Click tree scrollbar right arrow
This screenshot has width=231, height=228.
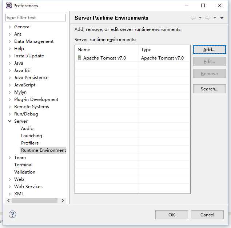[63, 200]
